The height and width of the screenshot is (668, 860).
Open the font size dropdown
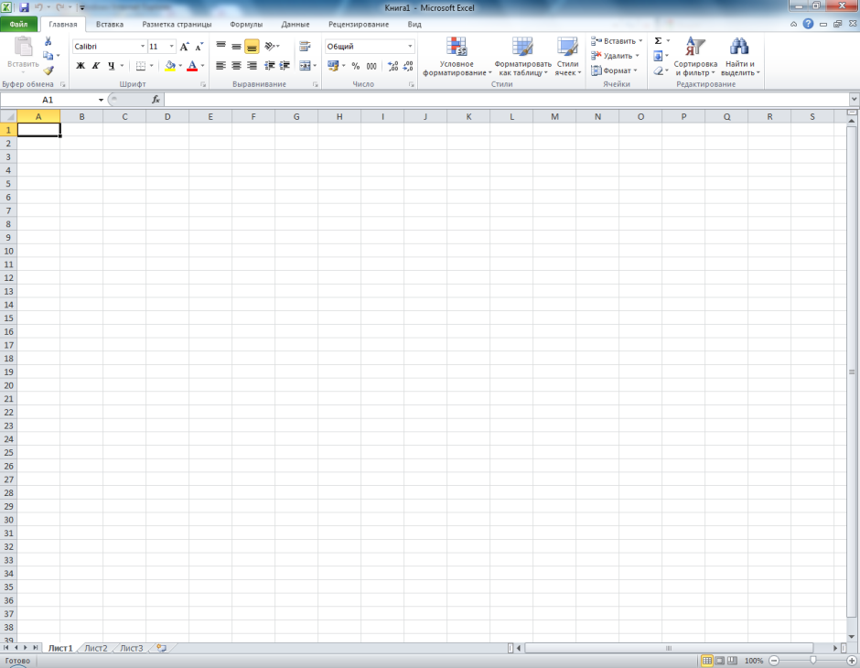(x=171, y=47)
